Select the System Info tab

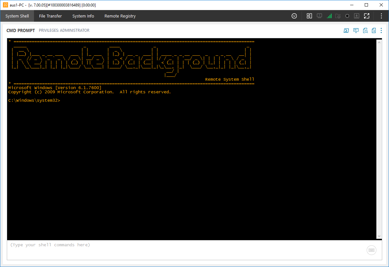point(83,16)
